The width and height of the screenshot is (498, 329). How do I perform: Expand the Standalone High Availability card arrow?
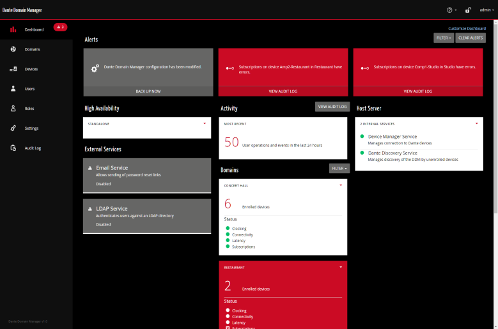click(205, 123)
